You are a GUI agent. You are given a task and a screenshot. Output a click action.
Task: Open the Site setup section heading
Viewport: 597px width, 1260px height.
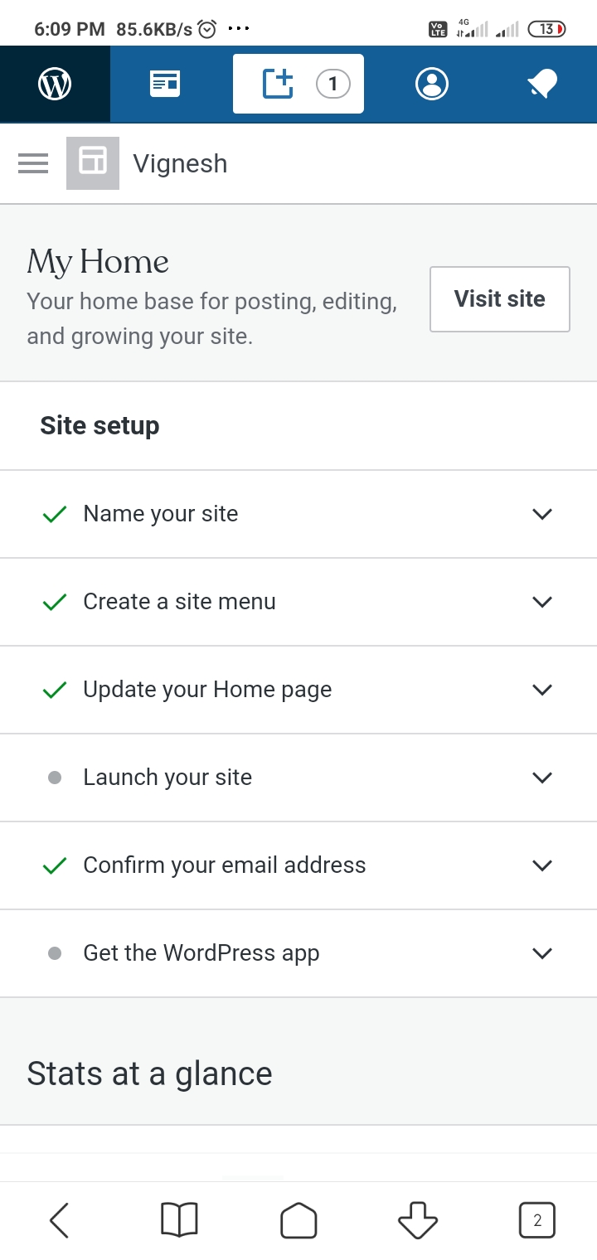[99, 425]
